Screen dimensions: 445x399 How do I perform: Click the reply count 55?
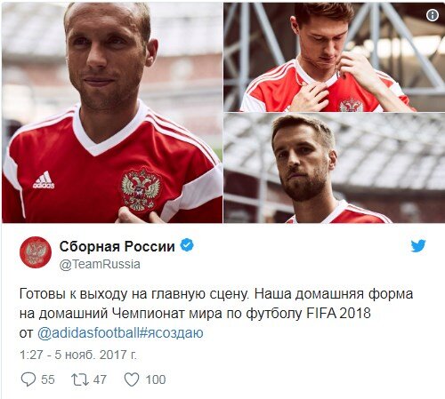click(48, 379)
